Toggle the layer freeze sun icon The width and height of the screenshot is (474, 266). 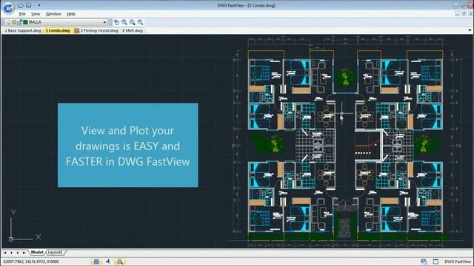click(x=14, y=22)
